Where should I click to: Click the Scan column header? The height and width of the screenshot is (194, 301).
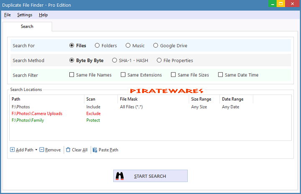[101, 99]
